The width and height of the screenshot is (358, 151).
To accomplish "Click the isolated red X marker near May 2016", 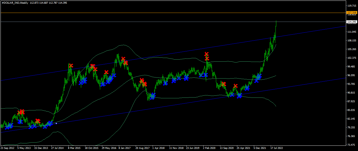I will tap(106, 72).
